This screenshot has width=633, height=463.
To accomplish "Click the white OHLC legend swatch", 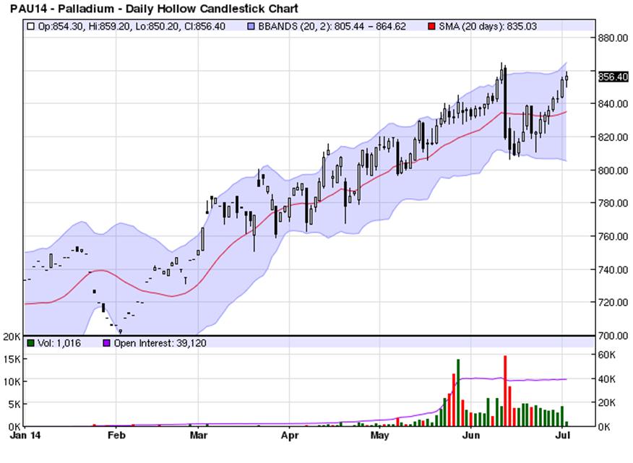I will (30, 25).
